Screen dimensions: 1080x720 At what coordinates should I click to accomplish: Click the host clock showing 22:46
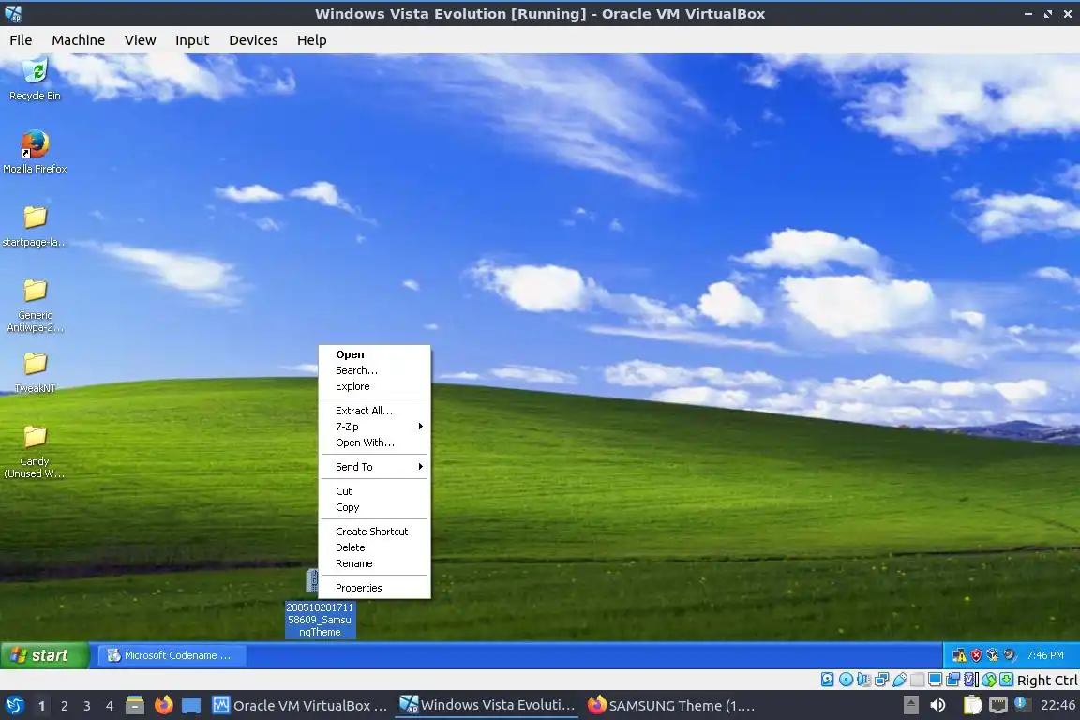point(1057,706)
